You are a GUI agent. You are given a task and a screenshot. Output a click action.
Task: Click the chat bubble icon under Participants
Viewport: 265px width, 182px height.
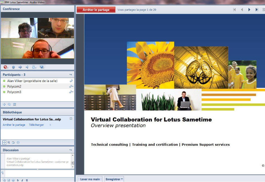9,104
